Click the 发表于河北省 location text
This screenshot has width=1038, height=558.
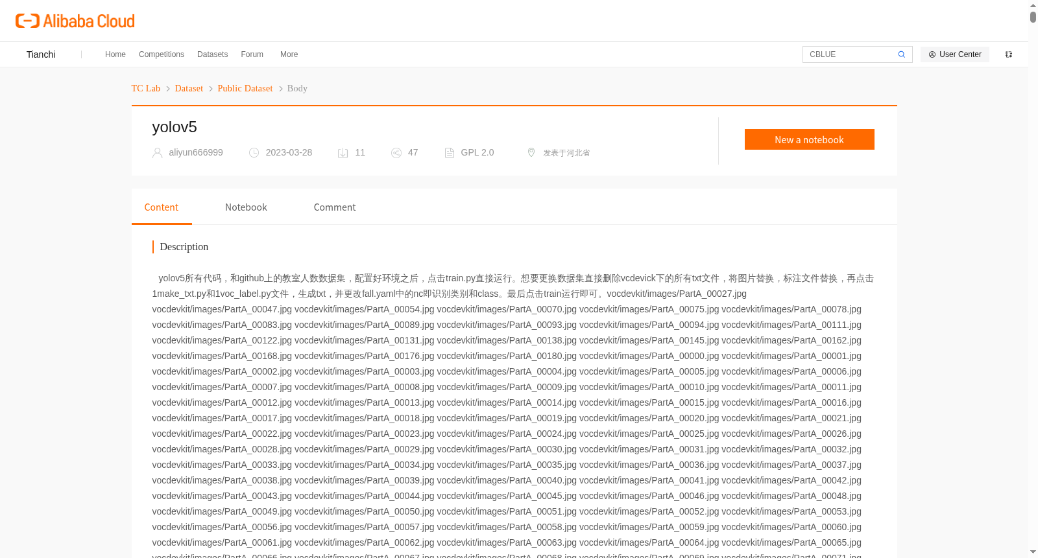(x=566, y=153)
